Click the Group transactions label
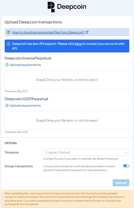This screenshot has width=134, height=208. pos(19,166)
